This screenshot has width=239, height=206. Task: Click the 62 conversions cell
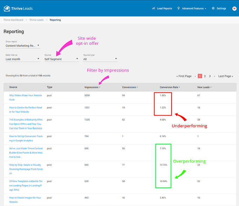124,120
